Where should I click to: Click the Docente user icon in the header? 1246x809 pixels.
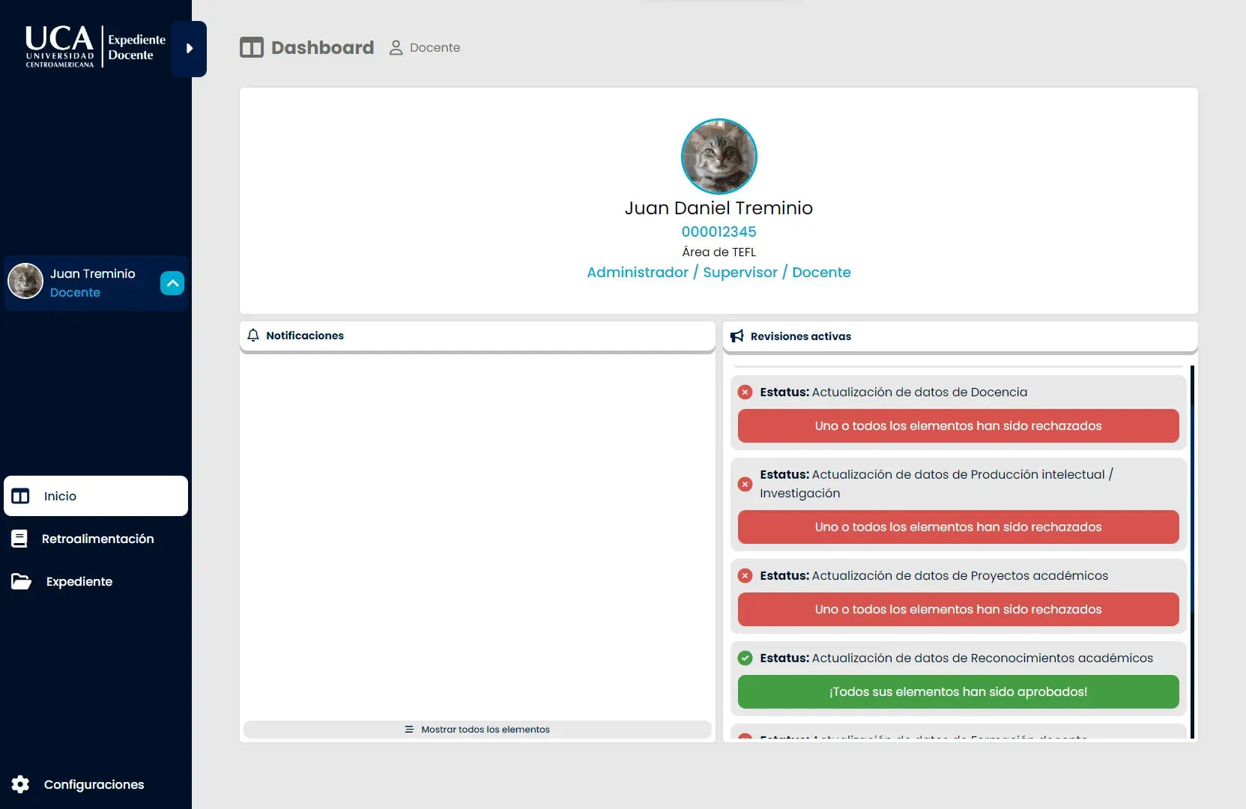pos(396,48)
